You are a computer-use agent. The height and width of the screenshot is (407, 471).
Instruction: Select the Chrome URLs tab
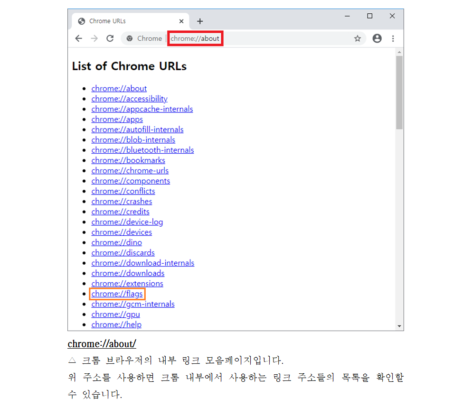tap(131, 21)
